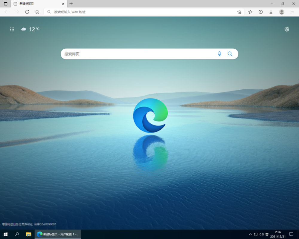Viewport: 299px width, 239px height.
Task: Open a new tab with the plus button
Action: [71, 4]
